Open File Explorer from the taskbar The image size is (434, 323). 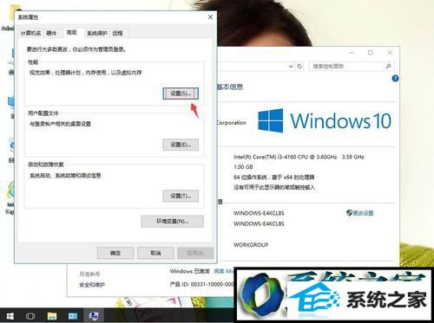pos(52,316)
